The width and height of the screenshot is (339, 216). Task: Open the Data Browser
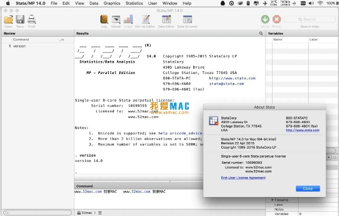[x=188, y=20]
